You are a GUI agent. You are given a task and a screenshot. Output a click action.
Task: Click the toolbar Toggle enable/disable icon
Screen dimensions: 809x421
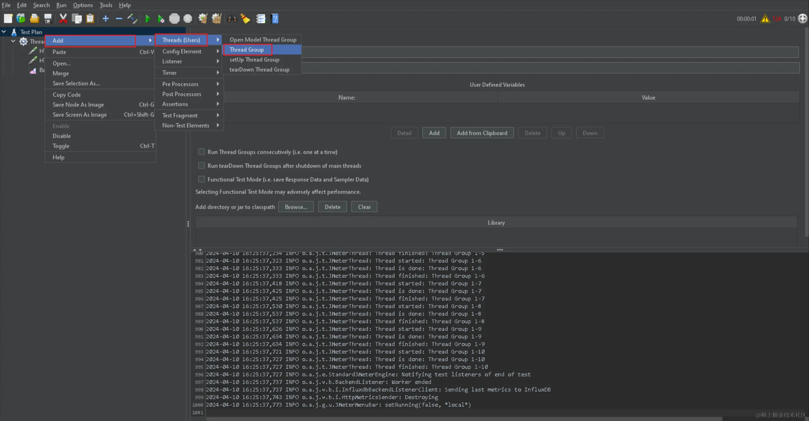(x=132, y=19)
